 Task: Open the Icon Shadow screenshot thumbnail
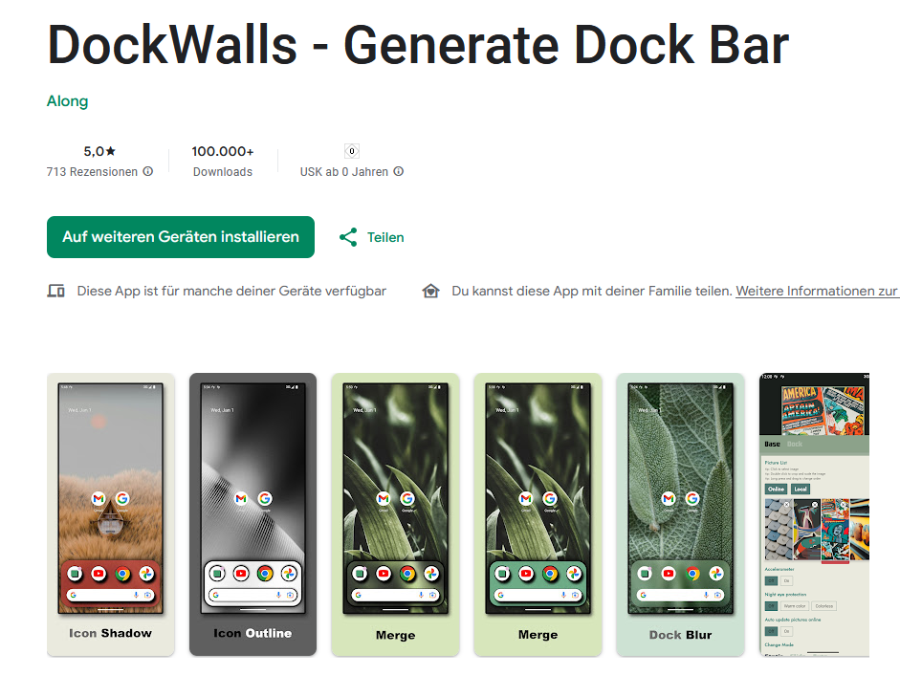tap(111, 514)
